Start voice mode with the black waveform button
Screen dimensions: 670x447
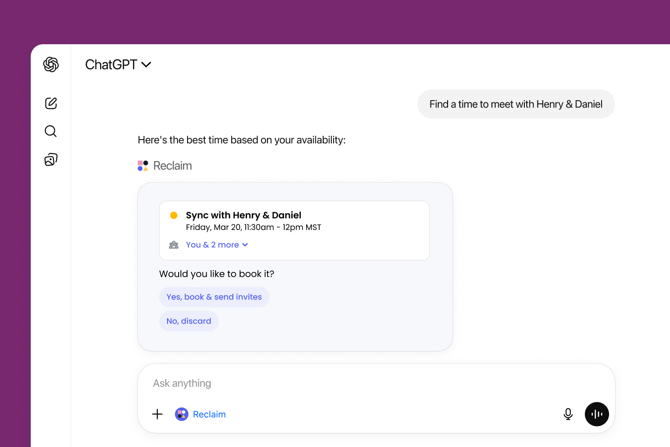596,414
